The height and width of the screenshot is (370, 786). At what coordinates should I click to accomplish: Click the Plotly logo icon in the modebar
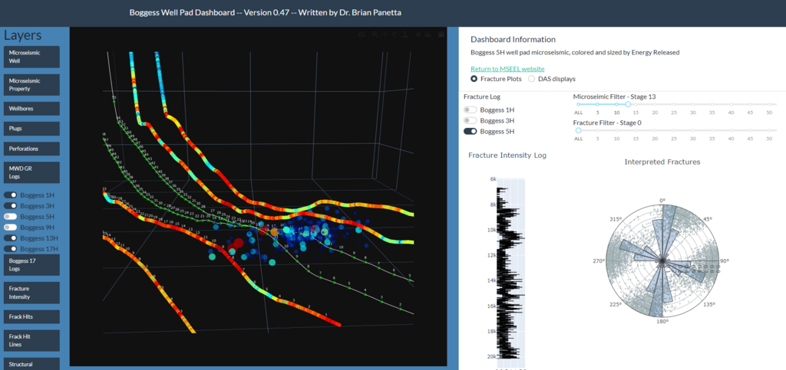point(441,34)
